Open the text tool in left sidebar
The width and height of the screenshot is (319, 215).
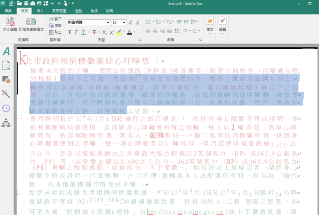[6, 51]
